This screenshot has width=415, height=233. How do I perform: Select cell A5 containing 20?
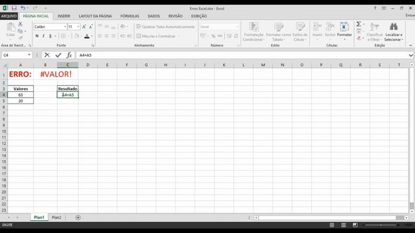click(20, 101)
